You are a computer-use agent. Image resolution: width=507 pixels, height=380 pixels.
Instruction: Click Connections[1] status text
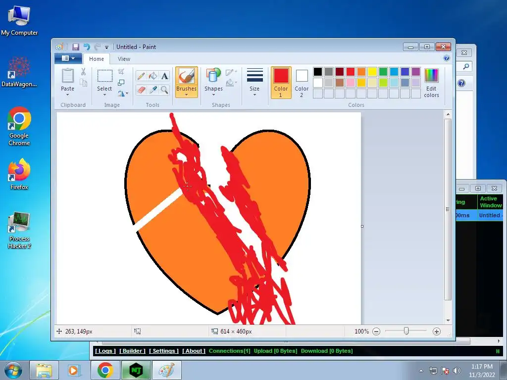pyautogui.click(x=230, y=351)
